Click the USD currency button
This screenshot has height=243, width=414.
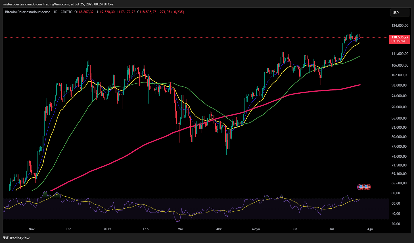click(400, 13)
